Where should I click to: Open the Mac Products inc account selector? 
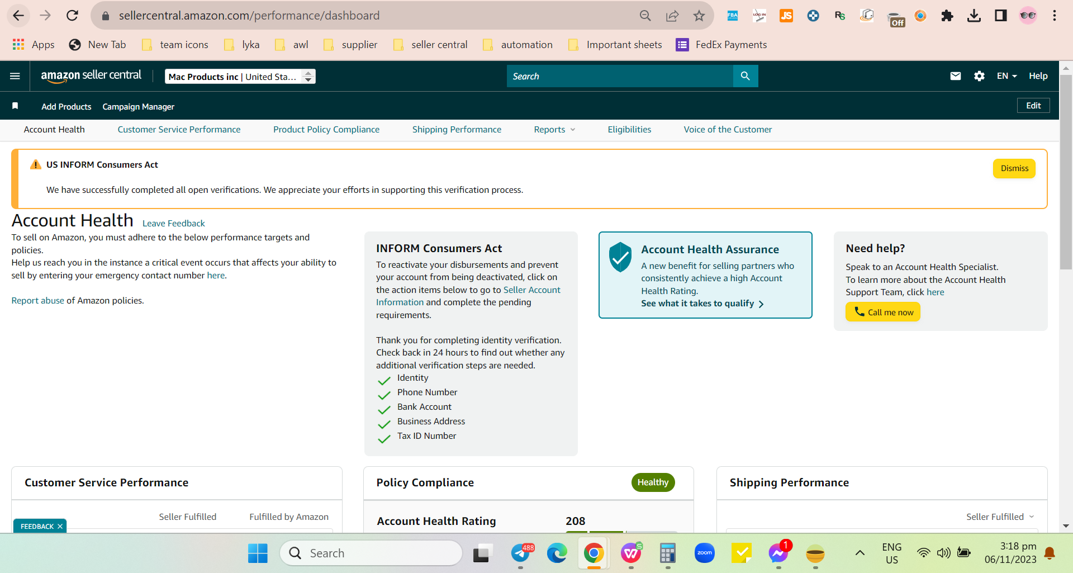[x=240, y=77]
